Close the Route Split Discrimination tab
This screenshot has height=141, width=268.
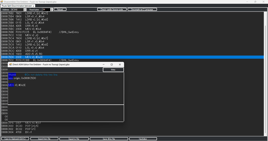click(x=33, y=6)
